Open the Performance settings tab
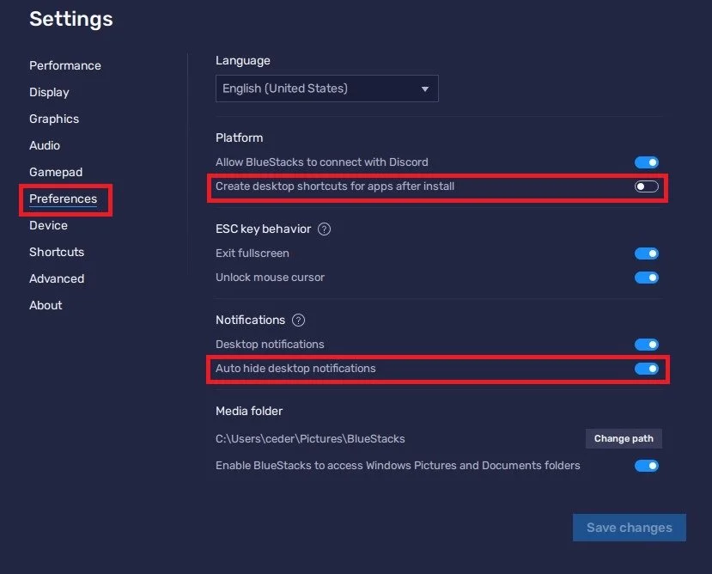Image resolution: width=712 pixels, height=574 pixels. tap(65, 65)
